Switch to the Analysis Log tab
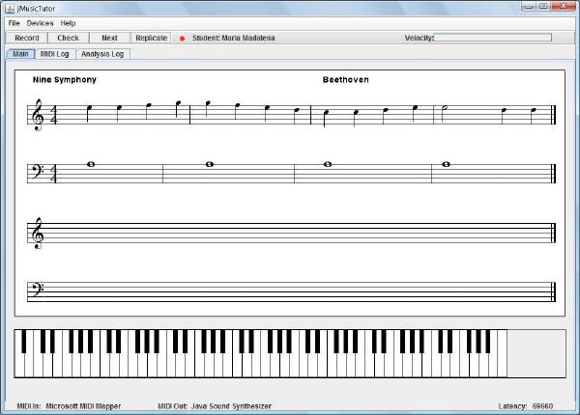The image size is (580, 415). pyautogui.click(x=102, y=54)
